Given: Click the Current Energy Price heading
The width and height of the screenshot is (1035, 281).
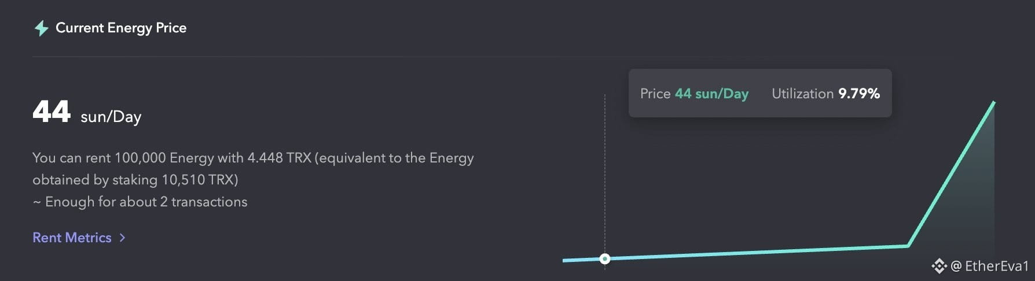Looking at the screenshot, I should [x=121, y=28].
